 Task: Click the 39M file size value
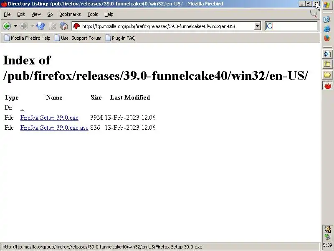click(96, 118)
